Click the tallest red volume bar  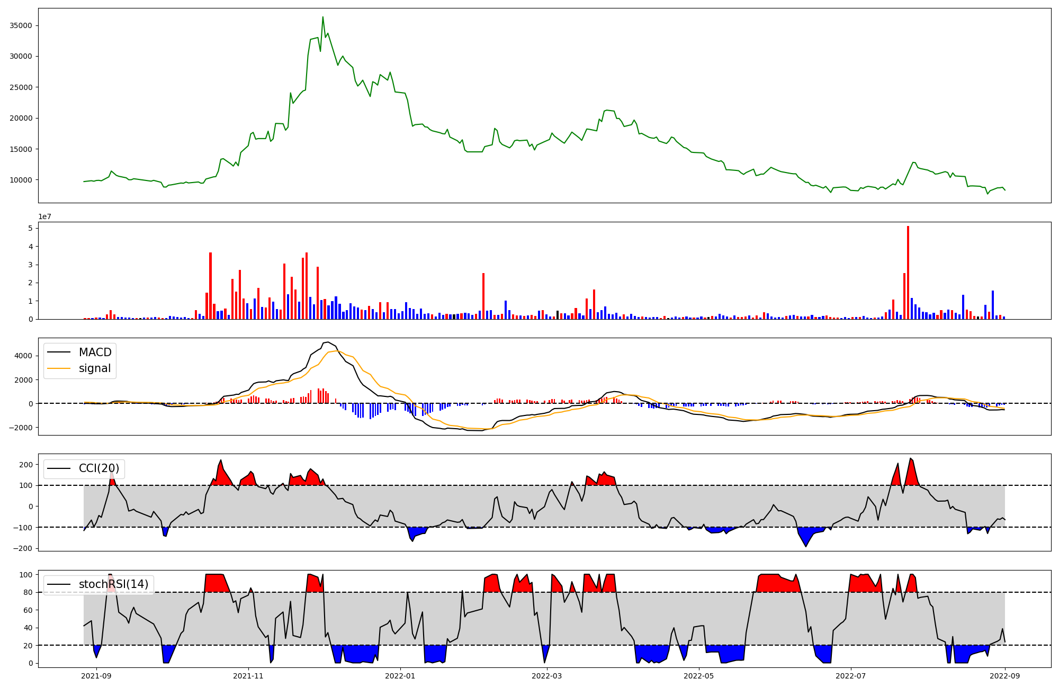tap(908, 273)
